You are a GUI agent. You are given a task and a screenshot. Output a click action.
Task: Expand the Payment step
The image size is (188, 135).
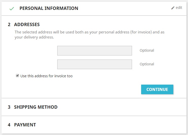(94, 125)
